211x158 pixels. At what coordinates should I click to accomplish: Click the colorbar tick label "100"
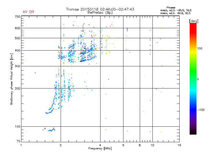coord(200,48)
